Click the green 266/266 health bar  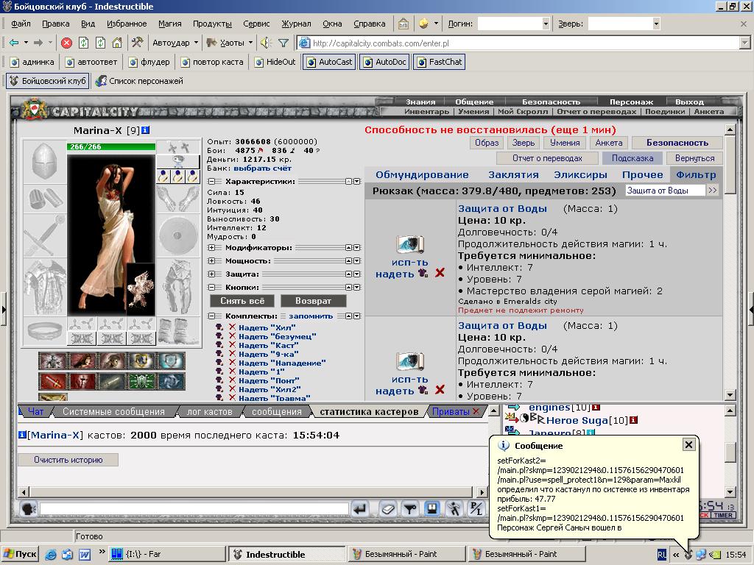pos(111,146)
